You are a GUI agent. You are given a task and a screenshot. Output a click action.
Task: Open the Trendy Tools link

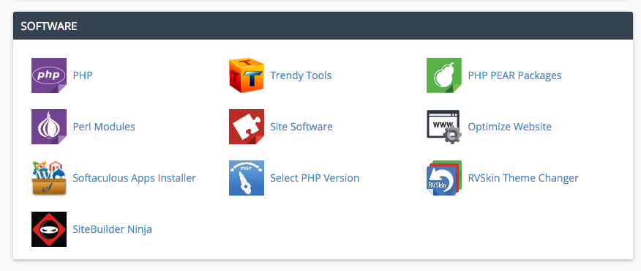(301, 75)
